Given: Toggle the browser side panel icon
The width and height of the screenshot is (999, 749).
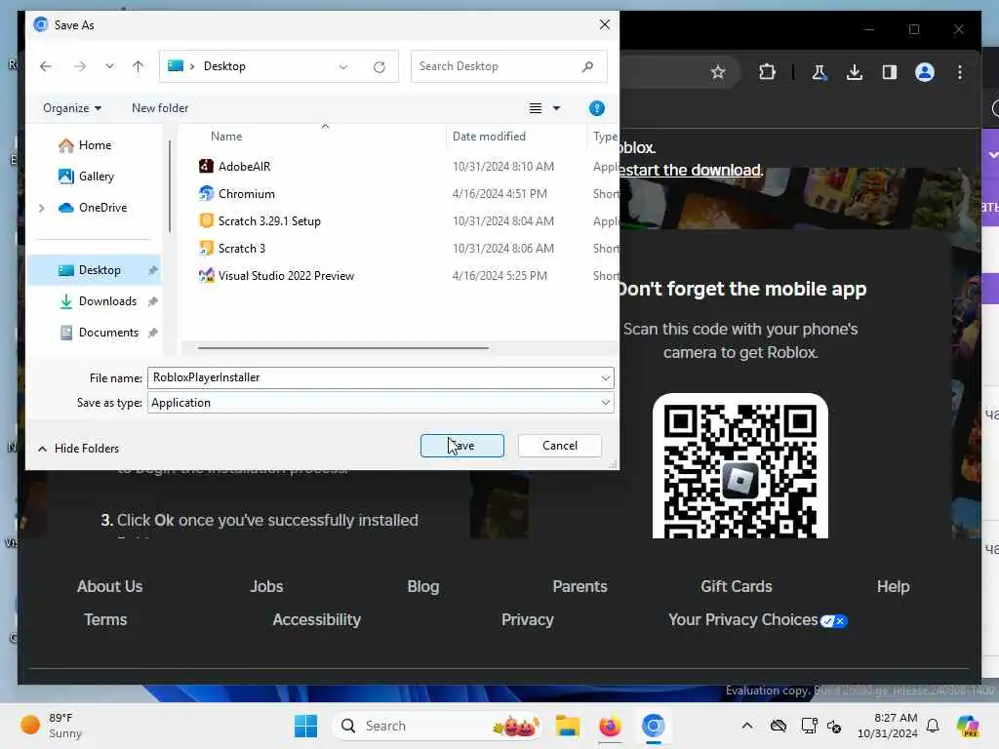Looking at the screenshot, I should point(890,72).
